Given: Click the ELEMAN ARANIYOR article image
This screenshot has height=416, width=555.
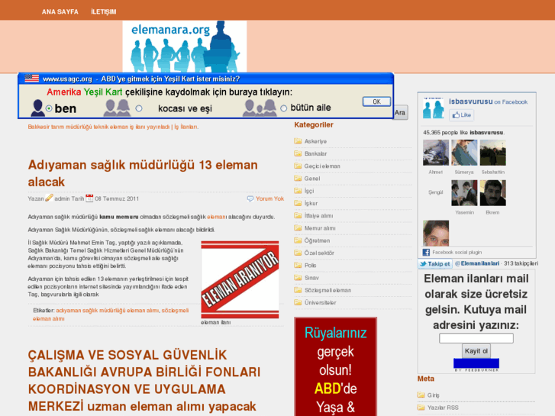Looking at the screenshot, I should (x=240, y=279).
